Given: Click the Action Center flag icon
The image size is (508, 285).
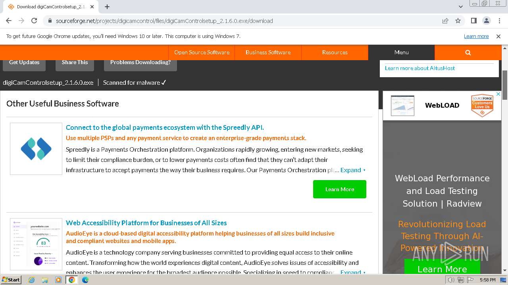Looking at the screenshot, I should pyautogui.click(x=470, y=280).
